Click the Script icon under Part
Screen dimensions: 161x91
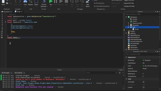pyautogui.click(x=133, y=29)
